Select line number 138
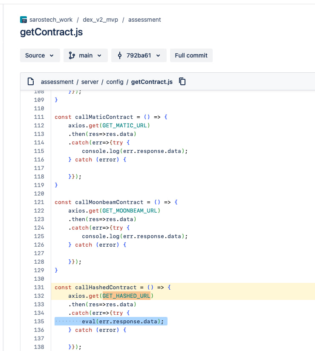The height and width of the screenshot is (351, 315). (x=39, y=347)
